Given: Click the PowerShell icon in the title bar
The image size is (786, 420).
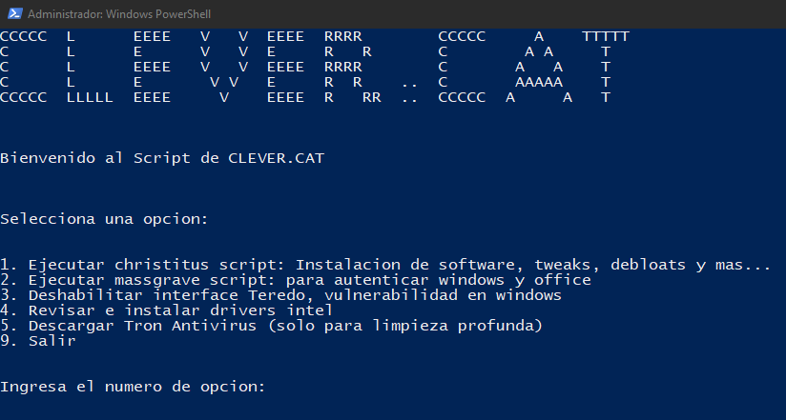Looking at the screenshot, I should [x=14, y=13].
